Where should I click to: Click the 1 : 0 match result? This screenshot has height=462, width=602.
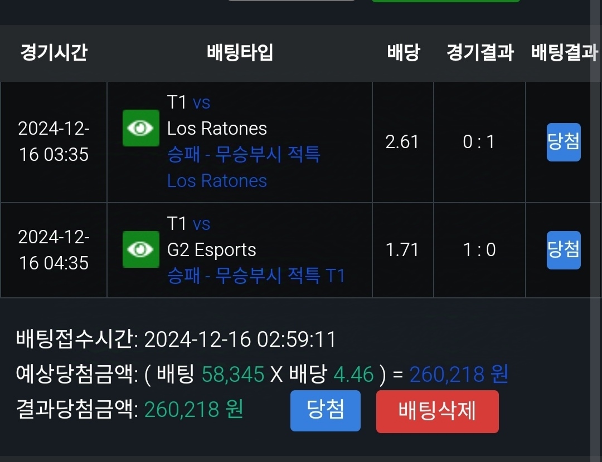(479, 250)
